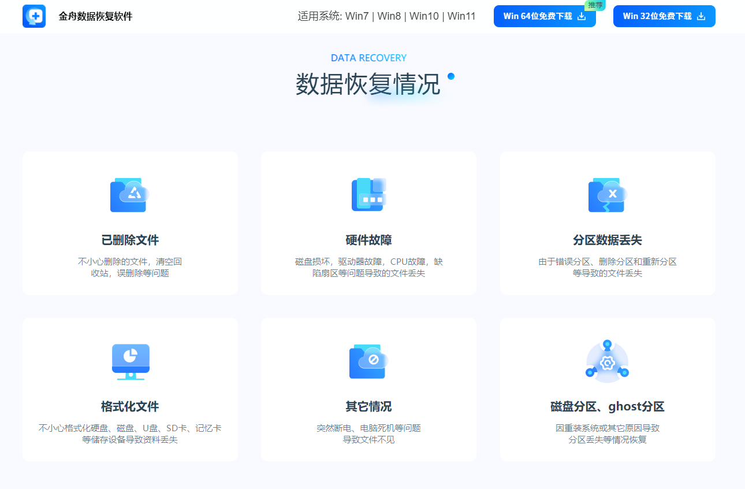The width and height of the screenshot is (745, 489).
Task: Click download arrow icon on Win 64位 button
Action: click(x=582, y=16)
